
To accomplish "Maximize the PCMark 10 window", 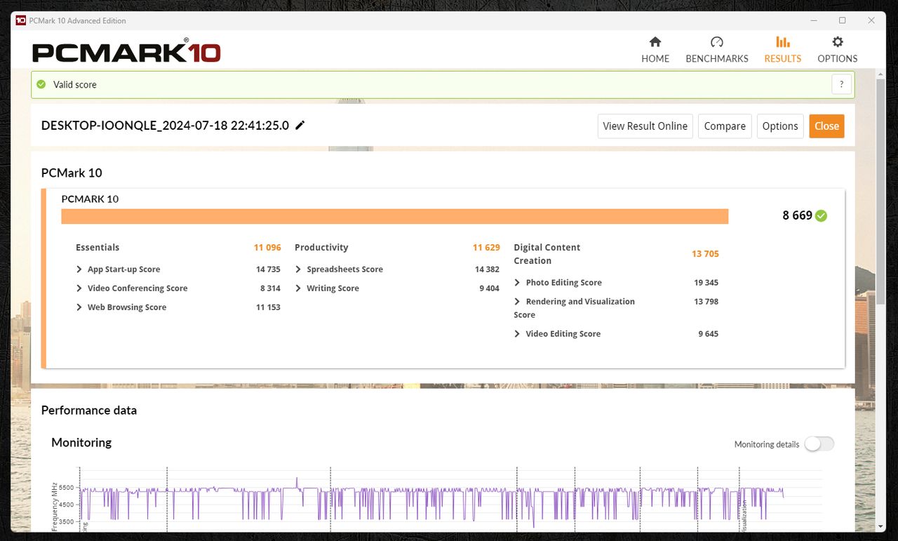I will tap(842, 20).
